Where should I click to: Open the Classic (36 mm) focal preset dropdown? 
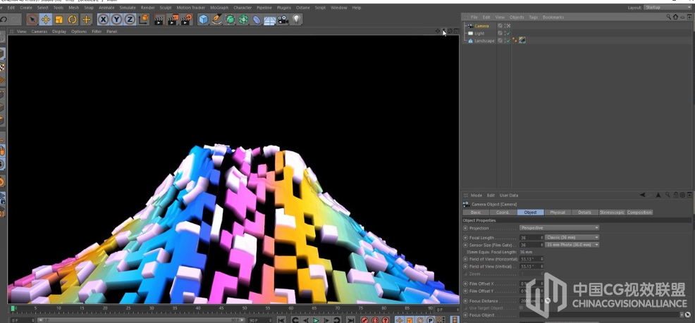(x=572, y=238)
